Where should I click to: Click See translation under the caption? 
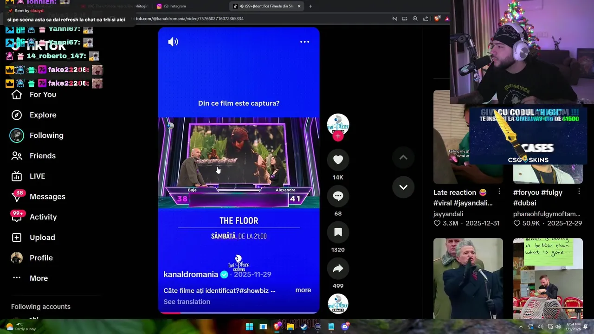[187, 302]
